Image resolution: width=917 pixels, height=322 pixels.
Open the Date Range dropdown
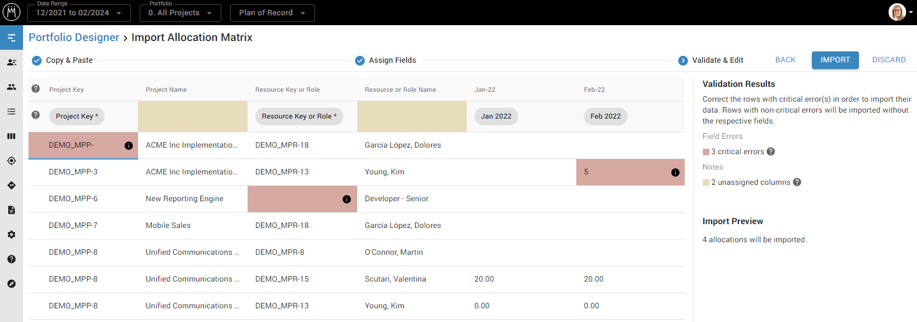(79, 13)
